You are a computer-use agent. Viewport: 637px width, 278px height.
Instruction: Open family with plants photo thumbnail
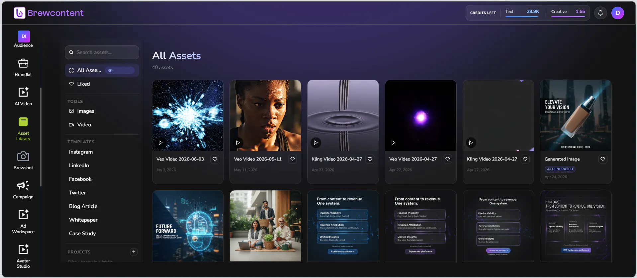click(265, 226)
